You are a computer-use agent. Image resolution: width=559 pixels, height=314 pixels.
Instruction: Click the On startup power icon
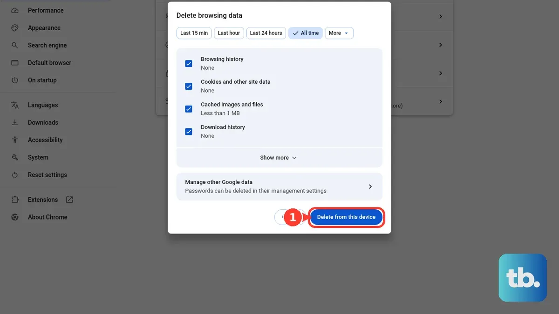point(15,80)
